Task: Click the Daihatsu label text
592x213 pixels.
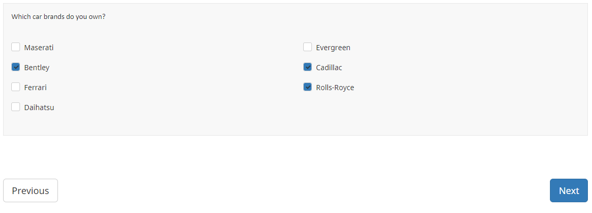Action: tap(39, 108)
